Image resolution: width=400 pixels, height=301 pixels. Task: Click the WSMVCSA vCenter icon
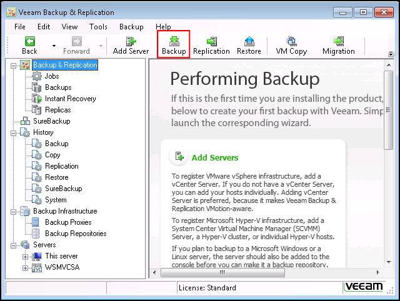[x=37, y=267]
